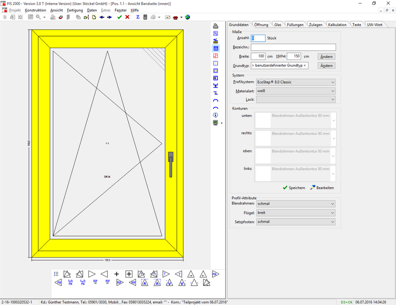Click the red X icon in the toolbar
This screenshot has height=305, width=396.
tap(127, 17)
